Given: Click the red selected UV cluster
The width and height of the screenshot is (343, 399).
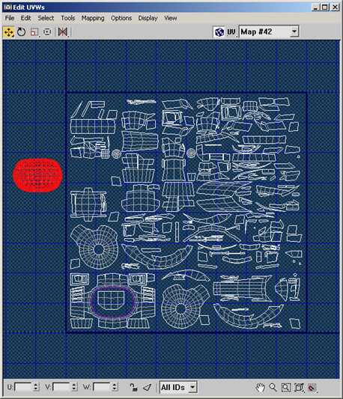Looking at the screenshot, I should coord(37,175).
